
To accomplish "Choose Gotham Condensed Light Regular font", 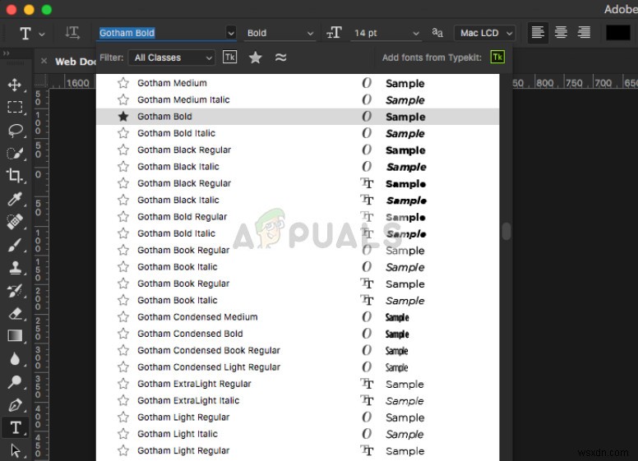I will (298, 367).
